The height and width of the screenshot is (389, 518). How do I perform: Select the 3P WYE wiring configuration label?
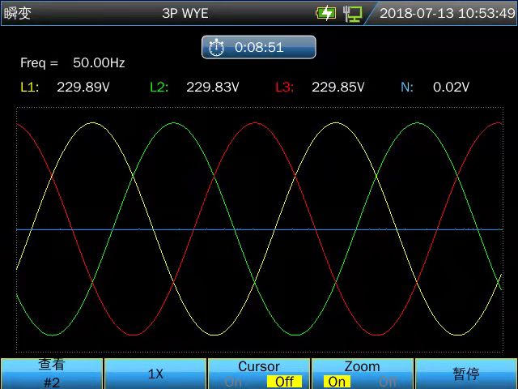[x=185, y=13]
